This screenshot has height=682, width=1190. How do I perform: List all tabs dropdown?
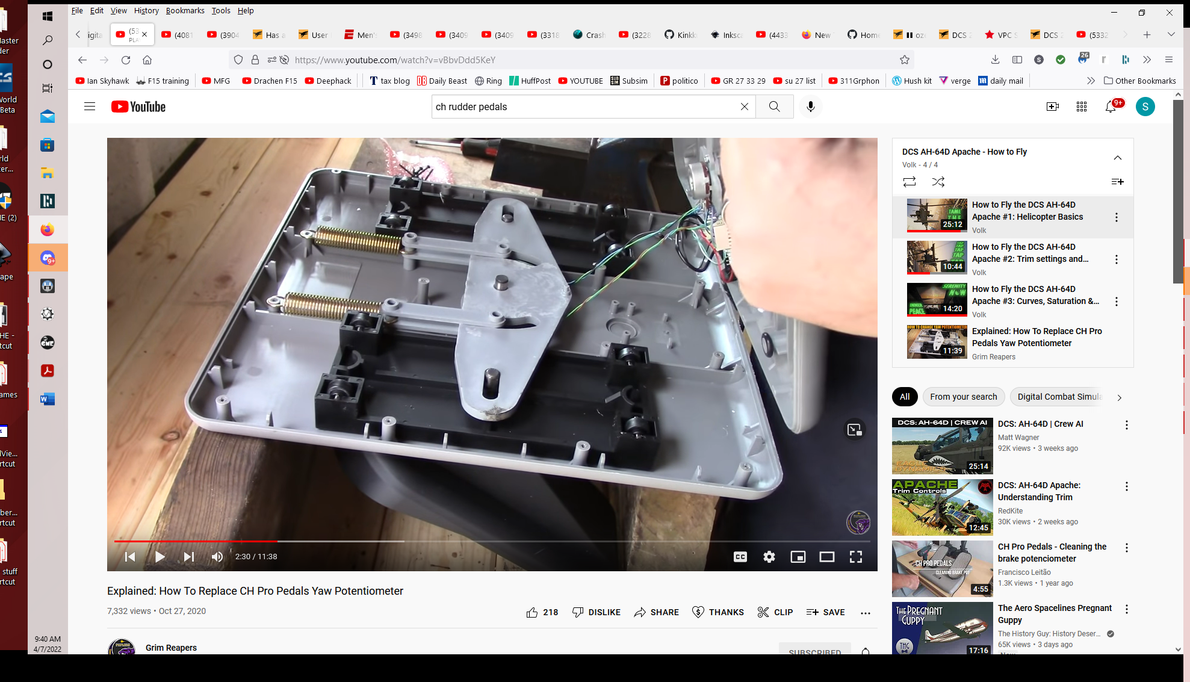[1171, 35]
